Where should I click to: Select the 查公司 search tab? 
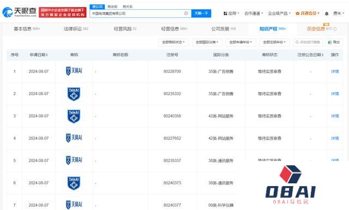97,7
